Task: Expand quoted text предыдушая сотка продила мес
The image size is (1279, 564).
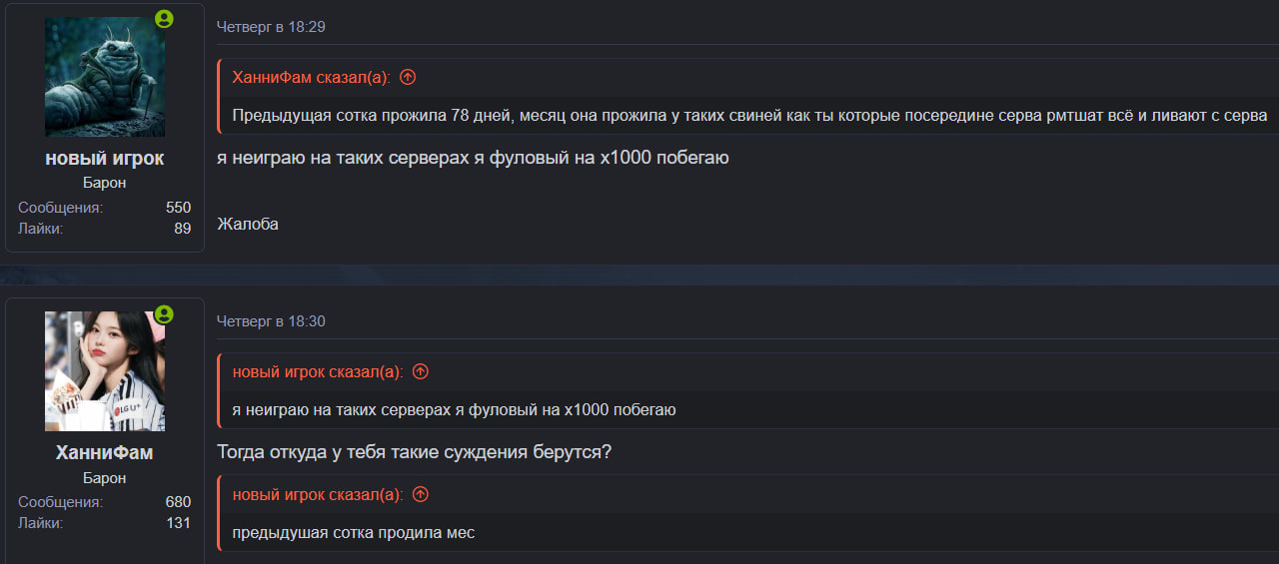Action: tap(354, 532)
